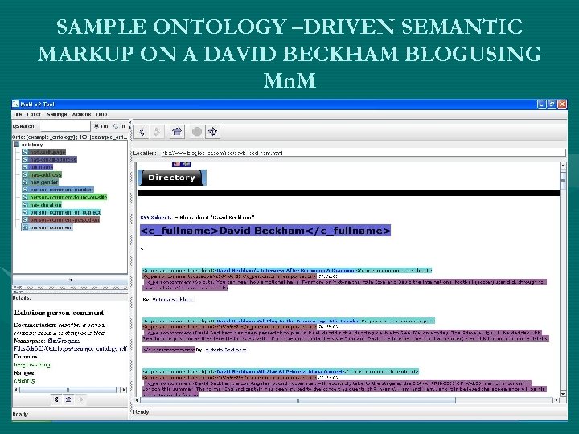
Task: Click the browser horizontal scrollbar right arrow
Action: click(556, 400)
